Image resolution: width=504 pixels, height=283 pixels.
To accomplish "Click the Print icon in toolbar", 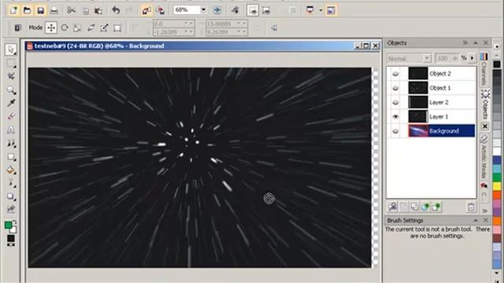I will tap(54, 10).
